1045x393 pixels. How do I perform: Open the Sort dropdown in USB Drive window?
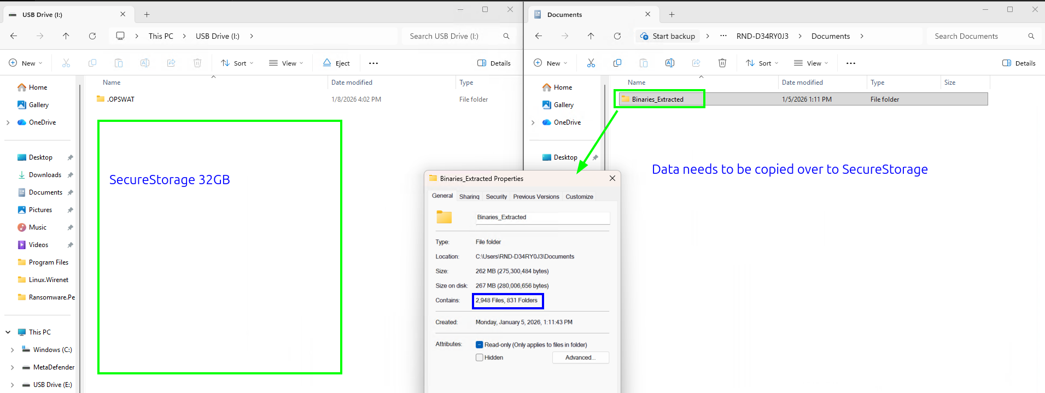pyautogui.click(x=237, y=63)
